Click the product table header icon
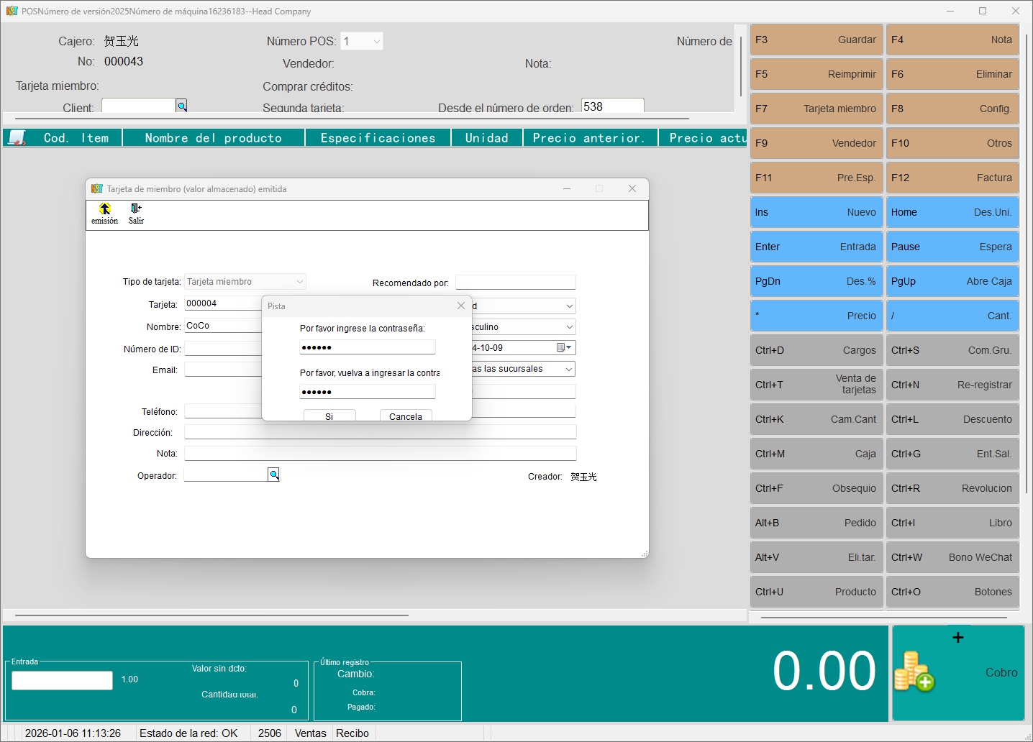This screenshot has height=742, width=1033. pos(17,138)
